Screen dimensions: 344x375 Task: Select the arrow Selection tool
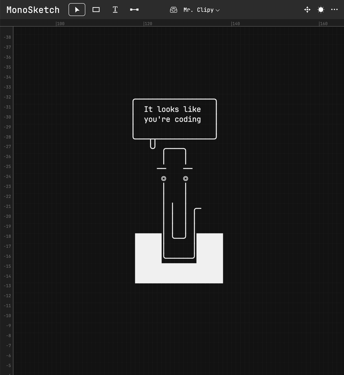pyautogui.click(x=77, y=10)
